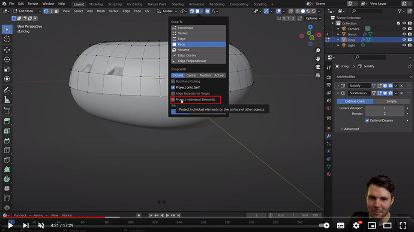Viewport: 414px width, 232px height.
Task: Enable Align Rotation to Target
Action: pyautogui.click(x=173, y=93)
